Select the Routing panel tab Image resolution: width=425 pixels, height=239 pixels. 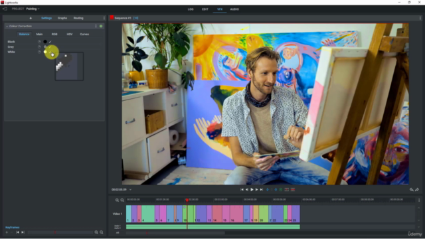[x=78, y=18]
